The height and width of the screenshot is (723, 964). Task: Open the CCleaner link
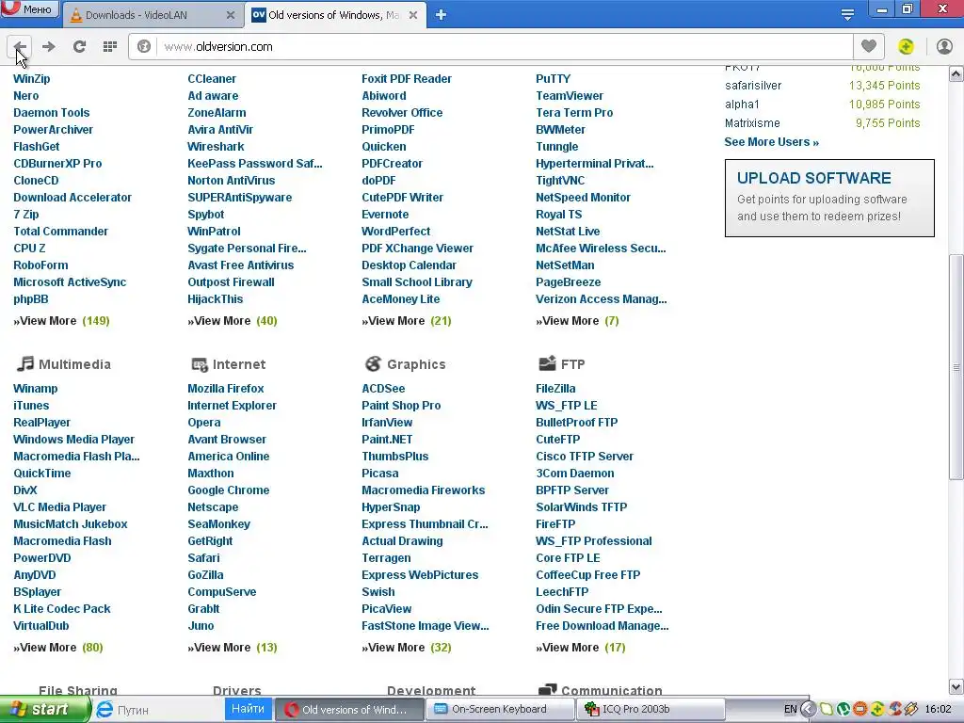[x=212, y=79]
